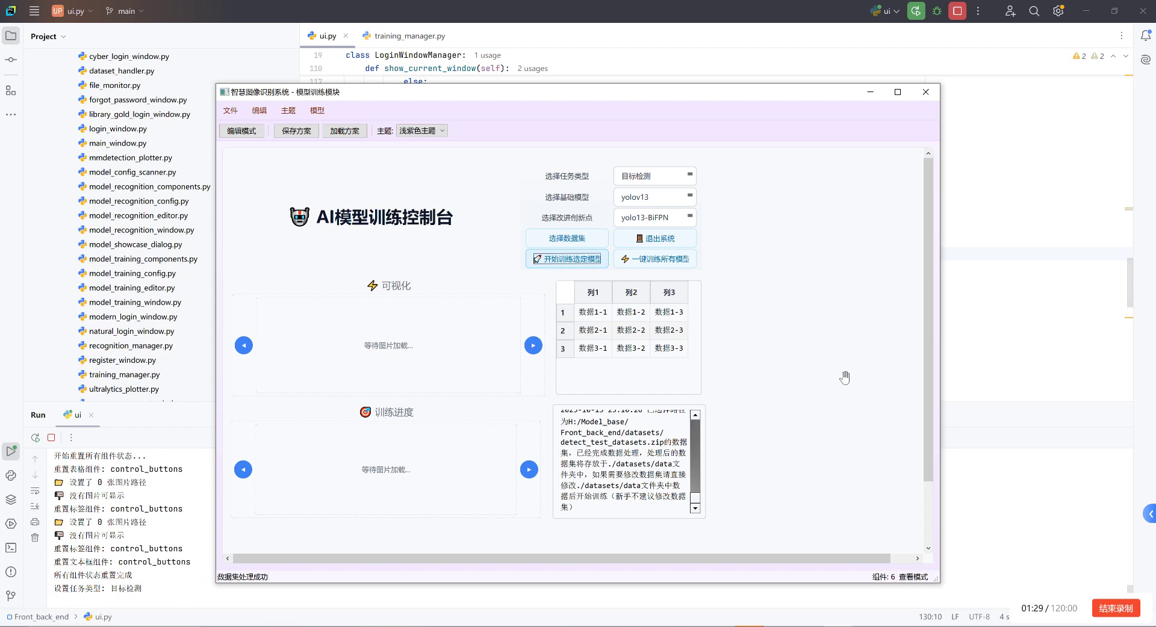The image size is (1156, 627).
Task: Invite someone via Code With Me
Action: coord(1010,11)
